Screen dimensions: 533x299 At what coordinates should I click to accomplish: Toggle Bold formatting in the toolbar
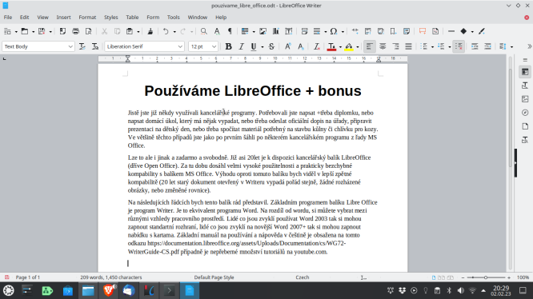[228, 46]
